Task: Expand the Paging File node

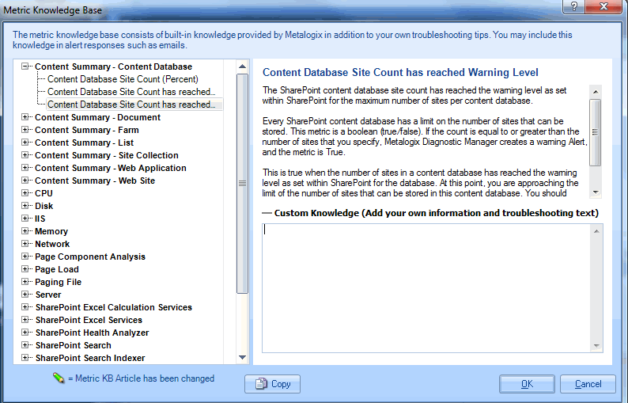Action: [x=25, y=282]
